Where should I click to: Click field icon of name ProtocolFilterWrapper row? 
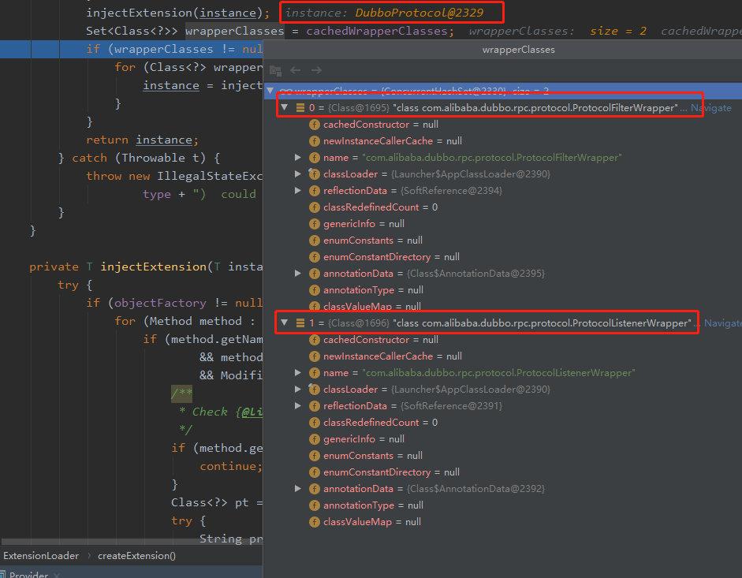coord(314,158)
